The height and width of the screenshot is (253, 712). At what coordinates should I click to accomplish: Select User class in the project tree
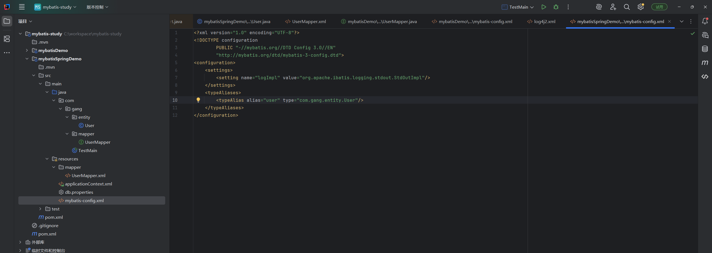click(90, 125)
